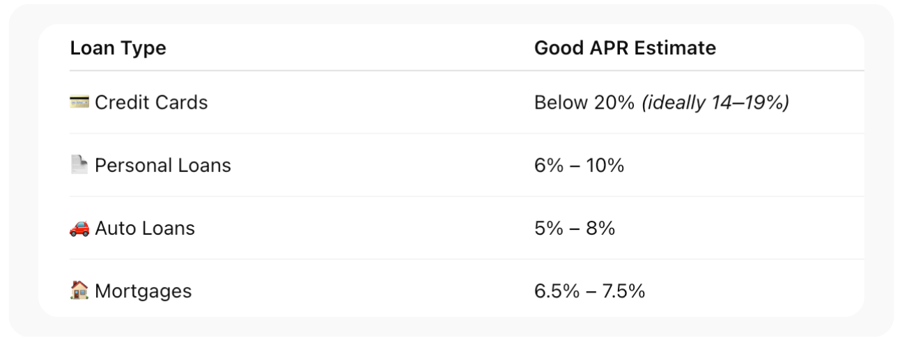Click the credit card emoji icon

tap(79, 103)
